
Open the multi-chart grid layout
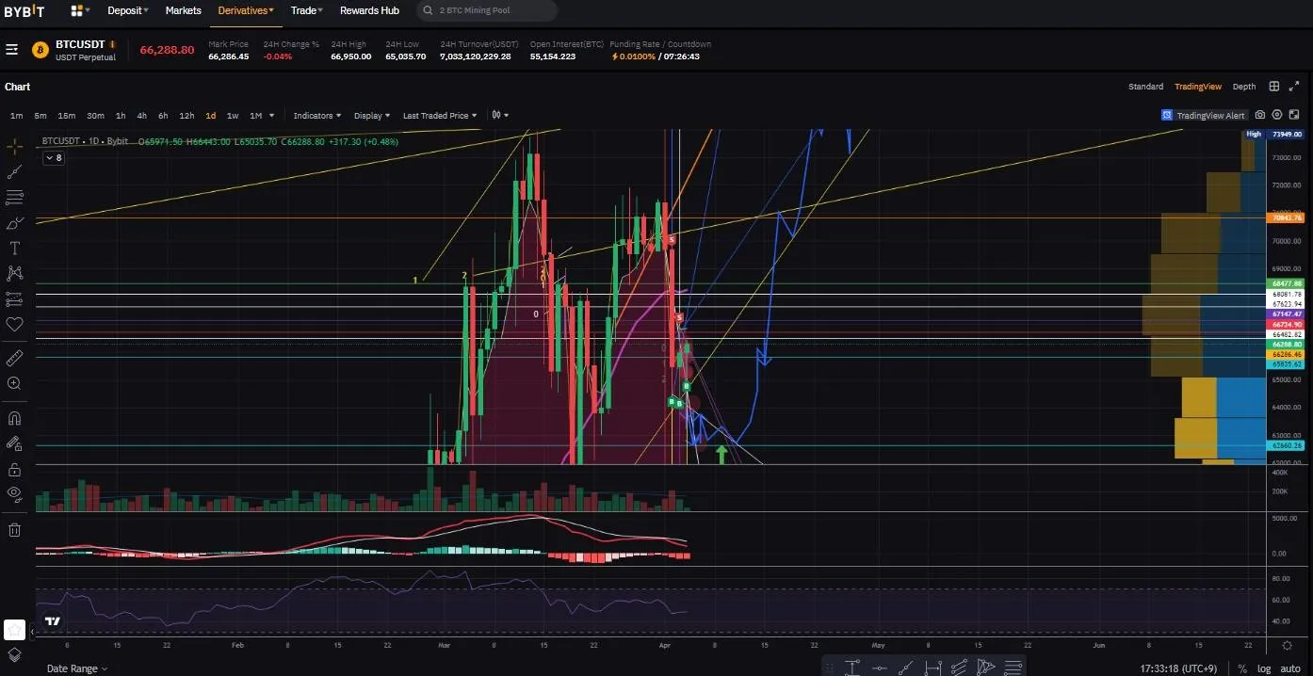click(1273, 87)
